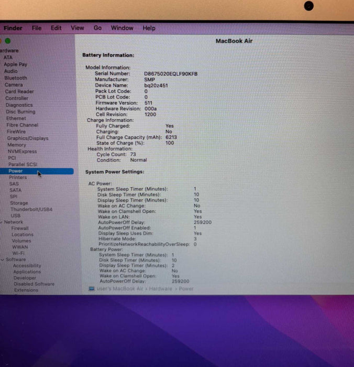Image resolution: width=354 pixels, height=367 pixels.
Task: Select SAS in the sidebar
Action: (x=14, y=183)
